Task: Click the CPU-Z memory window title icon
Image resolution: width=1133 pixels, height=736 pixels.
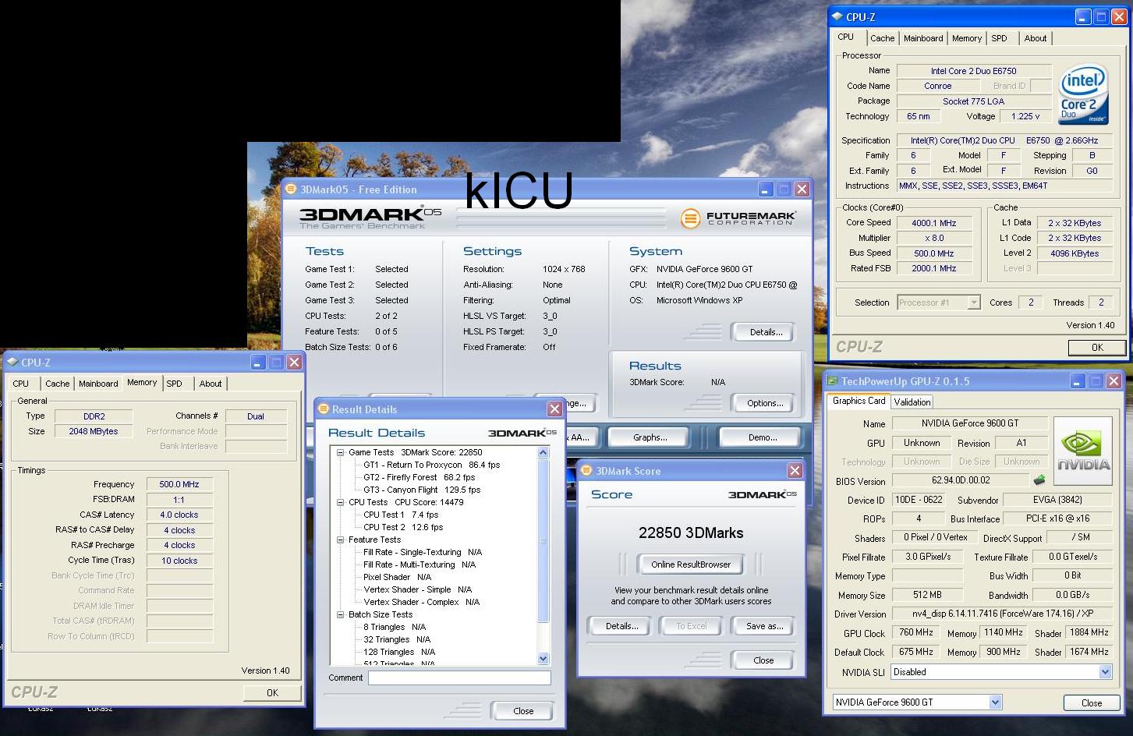Action: click(12, 362)
